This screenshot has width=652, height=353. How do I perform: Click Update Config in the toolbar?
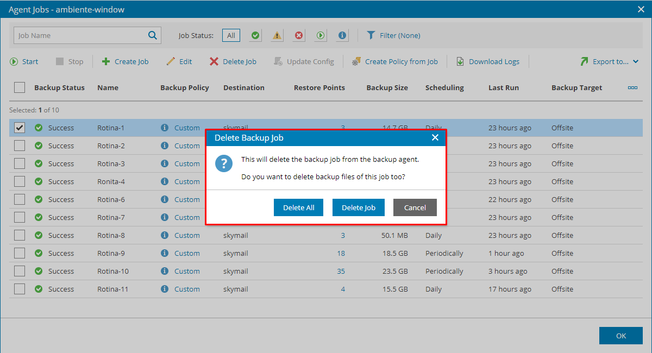point(304,61)
